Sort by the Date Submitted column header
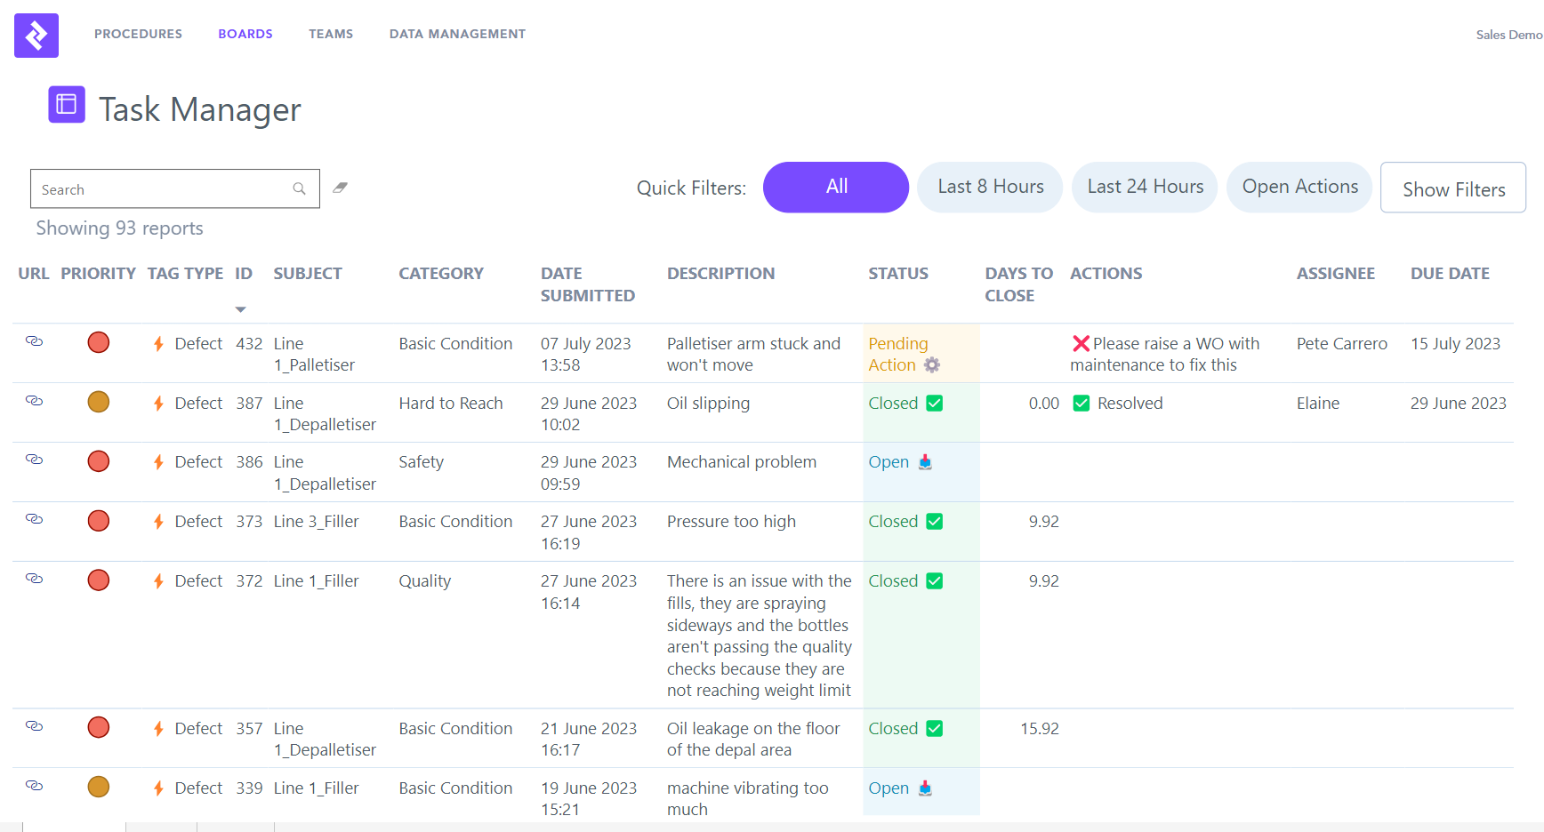Screen dimensions: 1544x832 point(587,284)
